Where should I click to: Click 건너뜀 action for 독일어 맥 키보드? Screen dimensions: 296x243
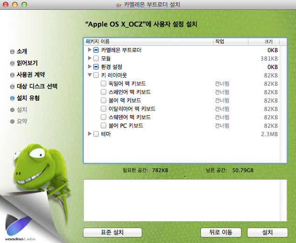pos(222,83)
